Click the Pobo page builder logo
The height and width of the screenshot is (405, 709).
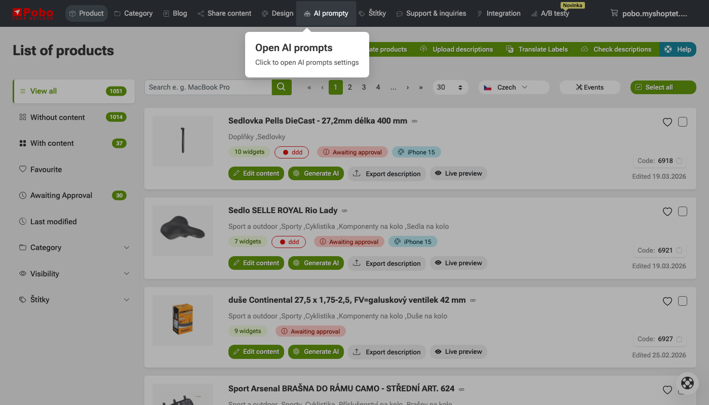[x=33, y=13]
